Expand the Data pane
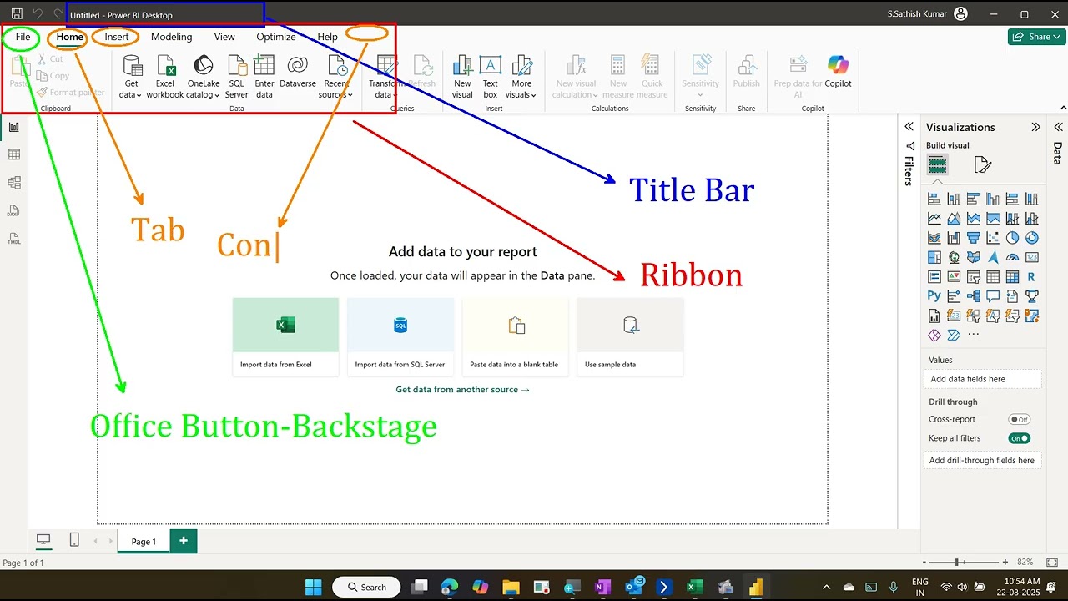 [x=1058, y=127]
